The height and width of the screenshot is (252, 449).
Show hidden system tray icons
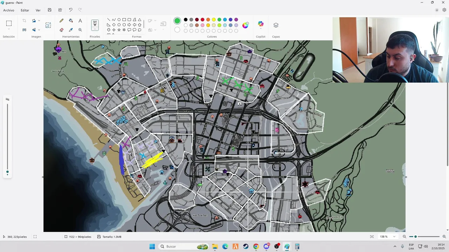395,246
